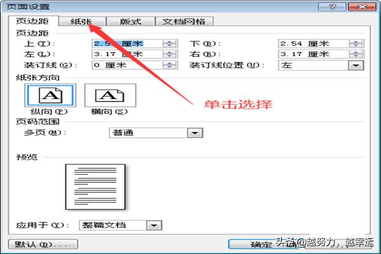
Task: Expand the 应用于 dropdown
Action: 154,225
